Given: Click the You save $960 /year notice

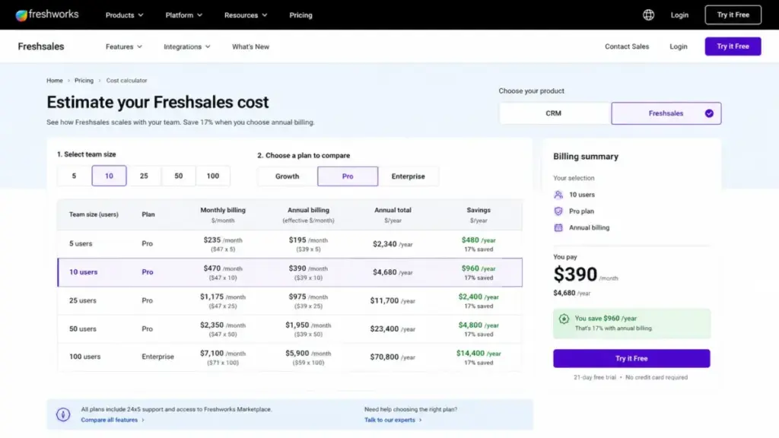Looking at the screenshot, I should pyautogui.click(x=631, y=323).
